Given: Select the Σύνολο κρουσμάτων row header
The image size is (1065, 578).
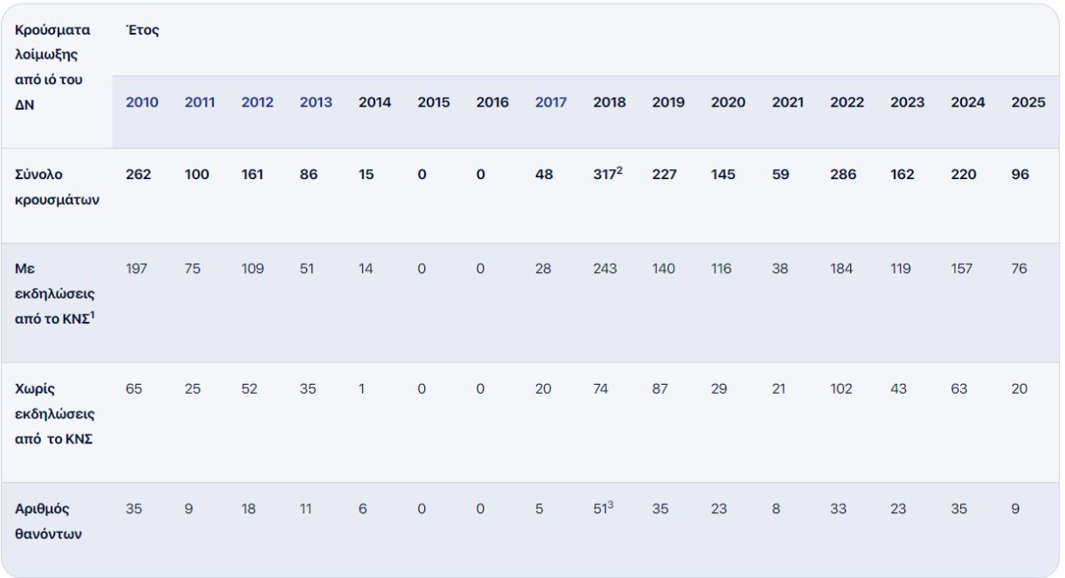Looking at the screenshot, I should pos(57,187).
